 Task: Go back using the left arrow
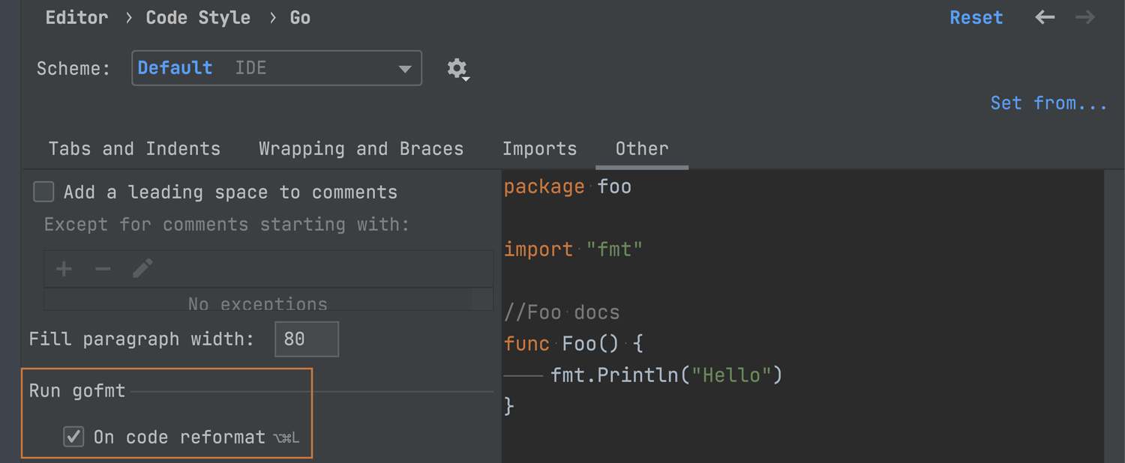point(1045,18)
